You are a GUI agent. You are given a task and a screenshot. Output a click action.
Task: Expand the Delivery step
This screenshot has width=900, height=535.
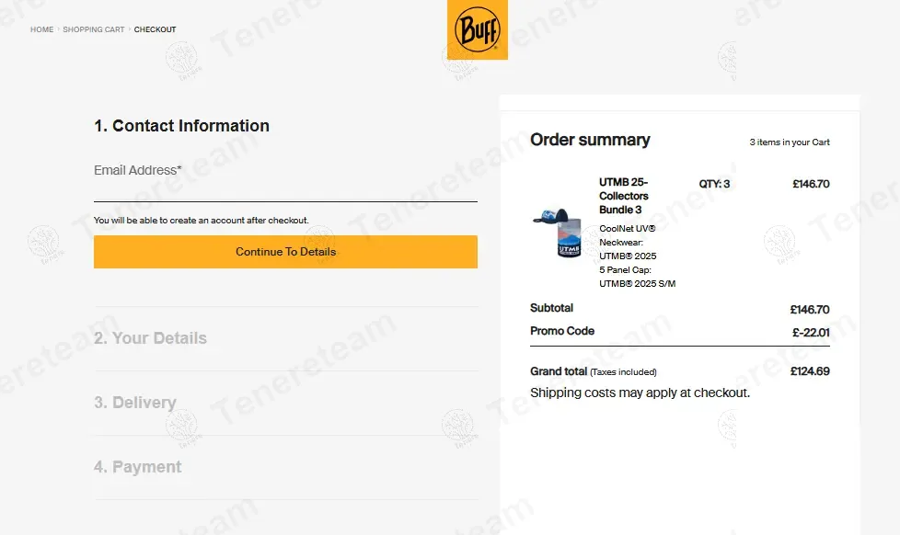[134, 403]
